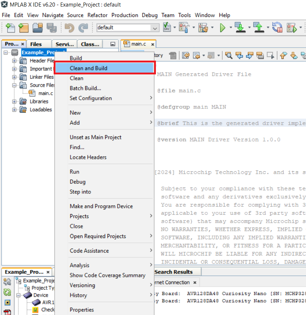Click the Redo arrow icon
The image size is (306, 315).
point(83,28)
